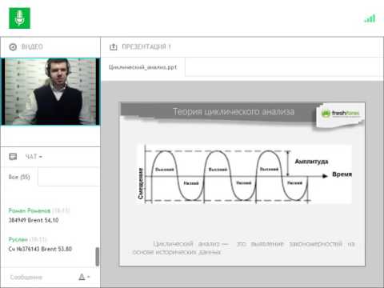The height and width of the screenshot is (288, 384).
Task: Click the Видео panel camera icon
Action: [x=13, y=47]
